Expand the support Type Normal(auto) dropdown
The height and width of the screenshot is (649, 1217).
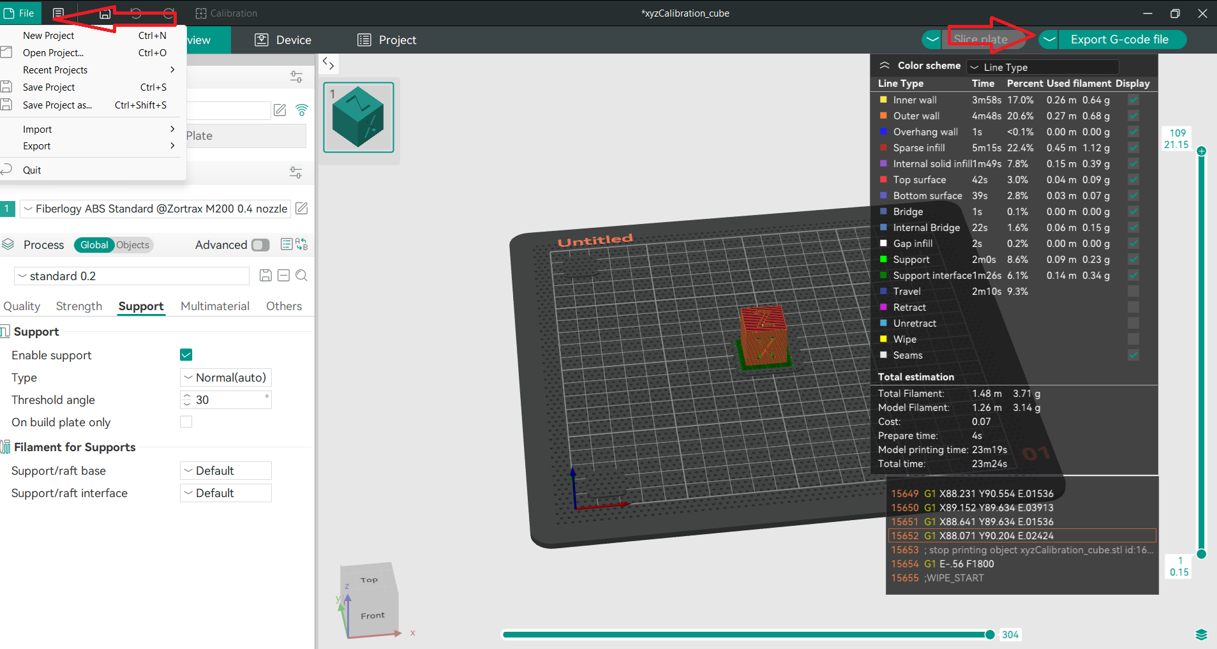coord(226,378)
